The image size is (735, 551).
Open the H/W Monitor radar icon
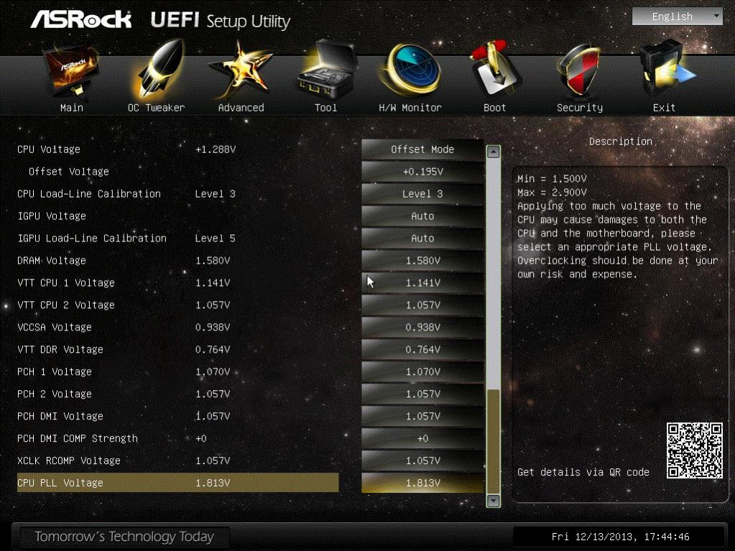click(x=411, y=70)
